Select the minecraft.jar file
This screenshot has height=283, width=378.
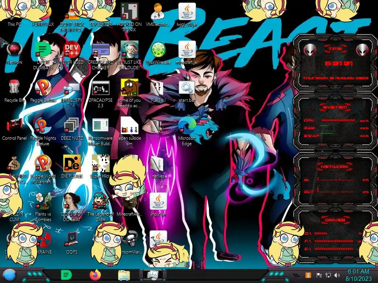coord(187,53)
